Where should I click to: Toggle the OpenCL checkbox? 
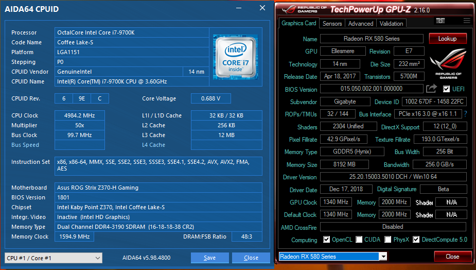(326, 239)
